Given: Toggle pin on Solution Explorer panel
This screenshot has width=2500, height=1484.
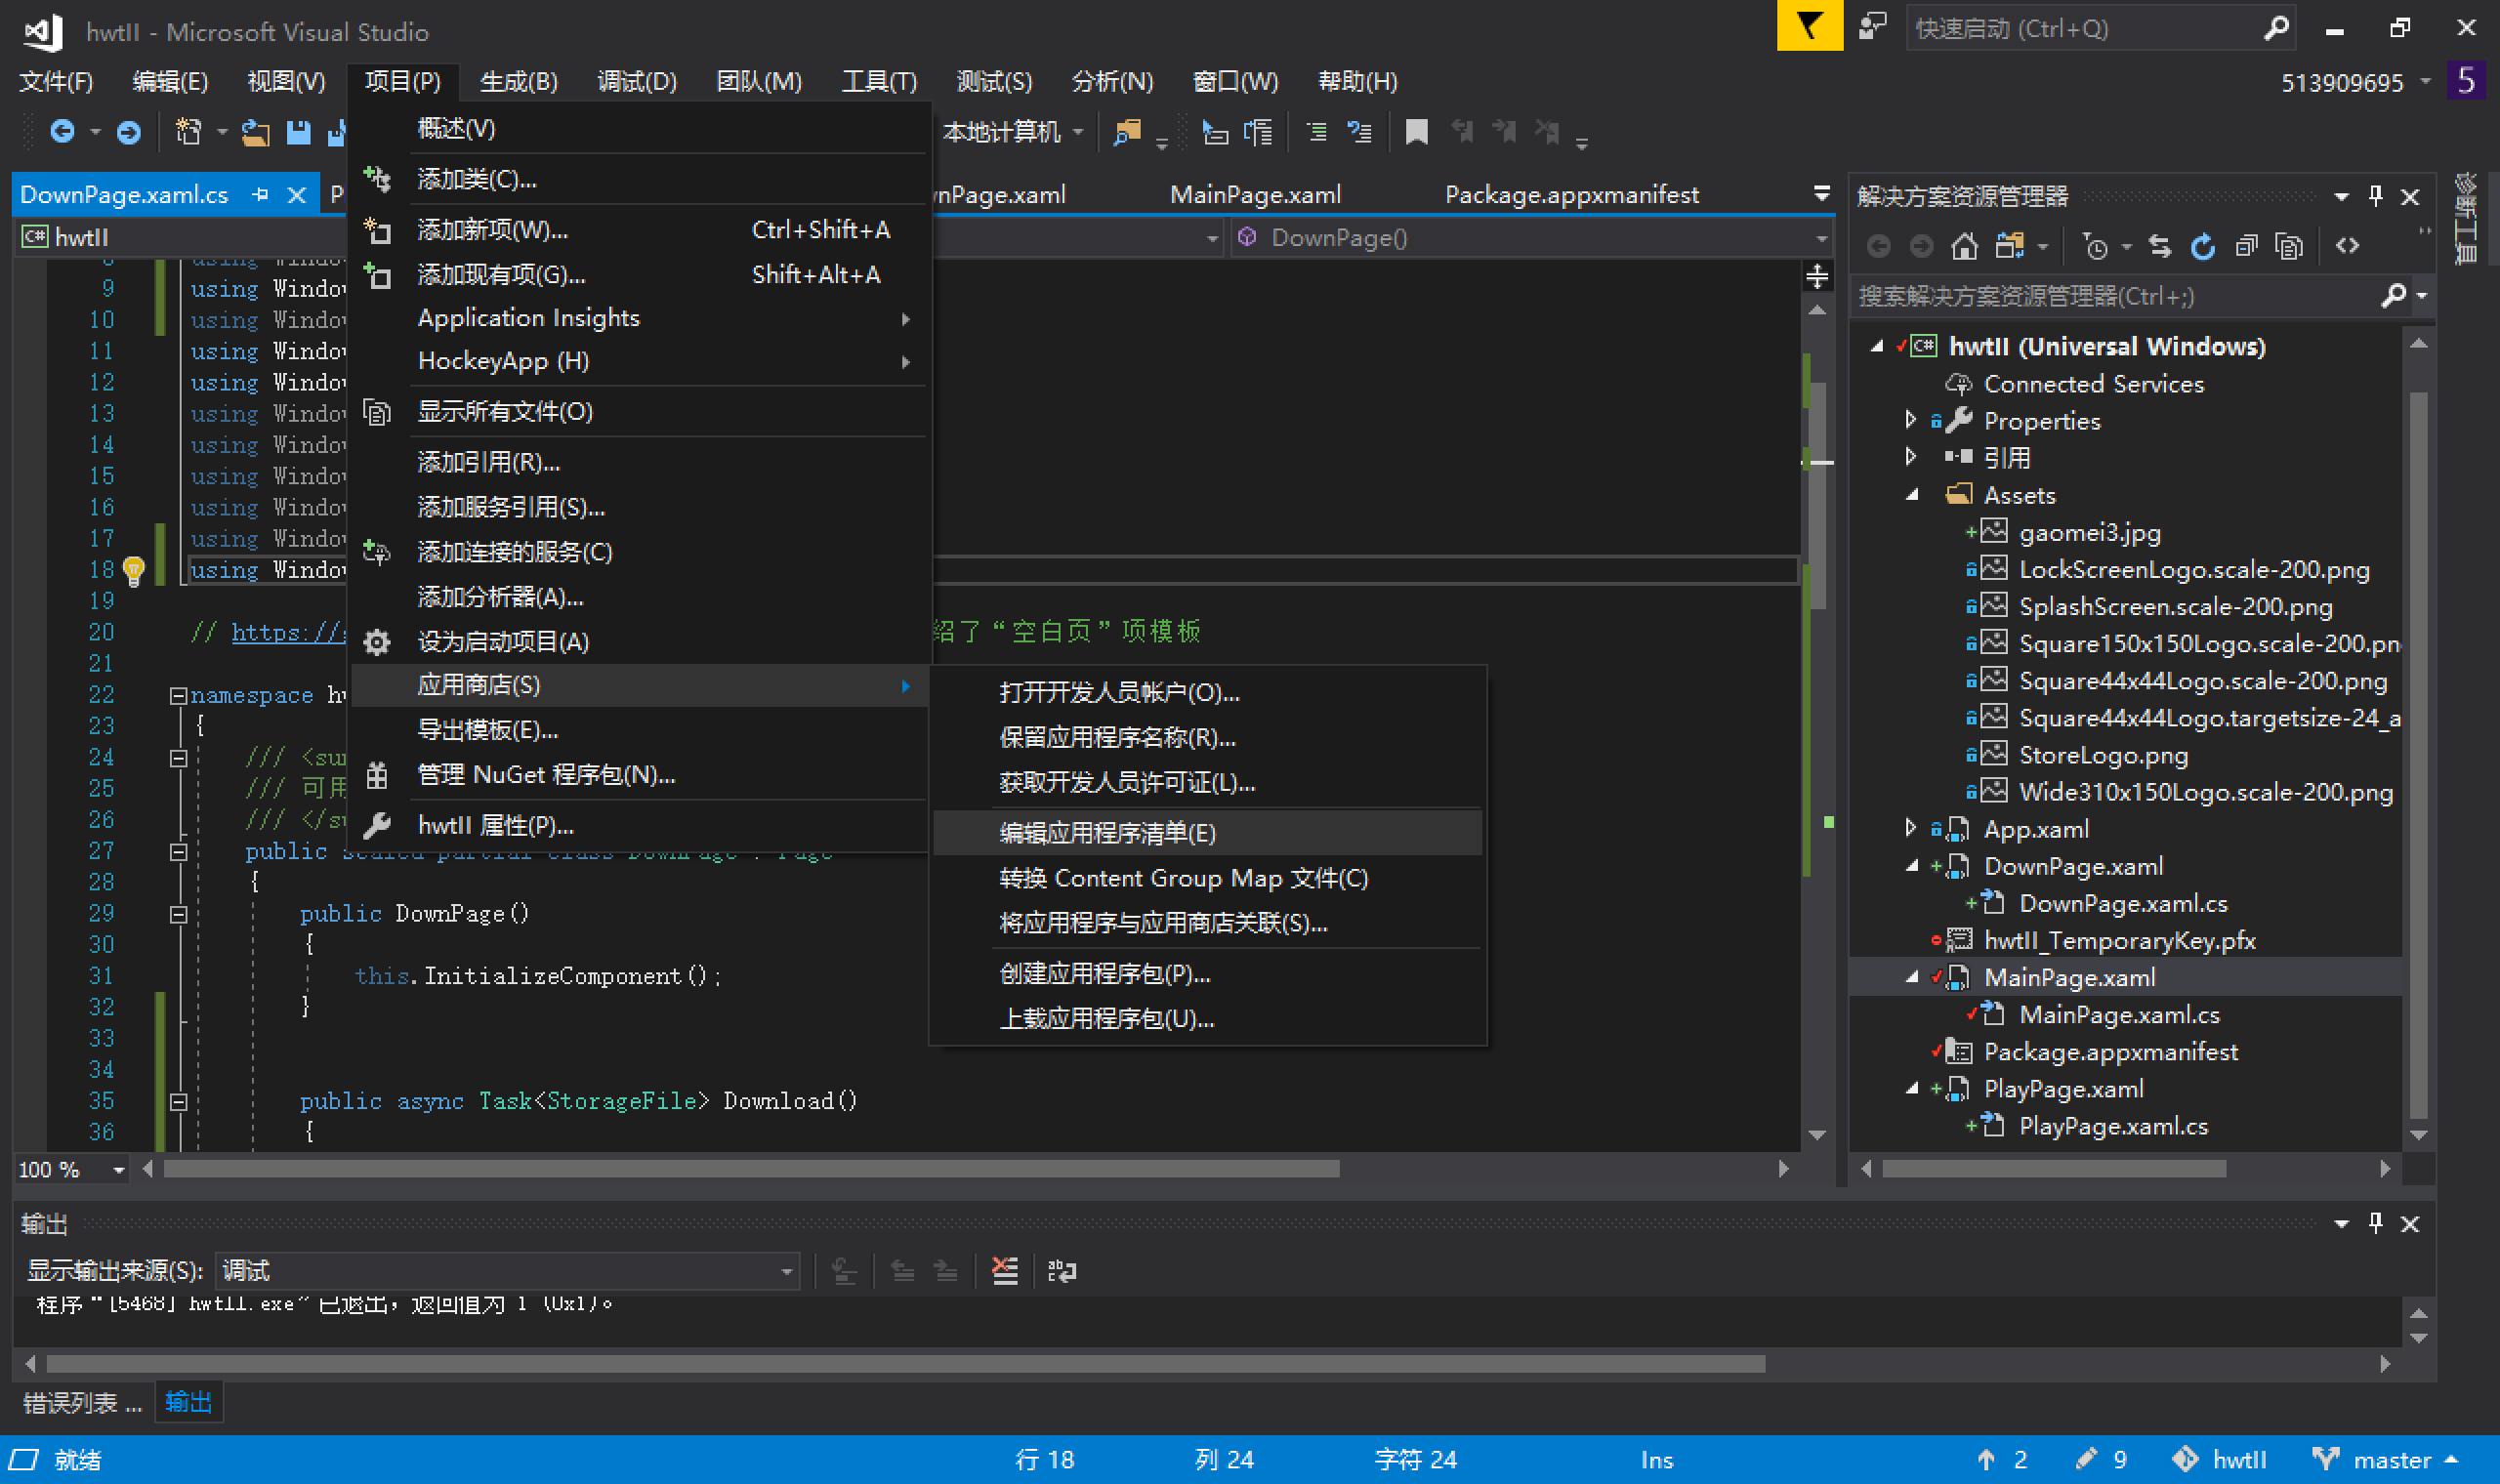Looking at the screenshot, I should tap(2376, 196).
